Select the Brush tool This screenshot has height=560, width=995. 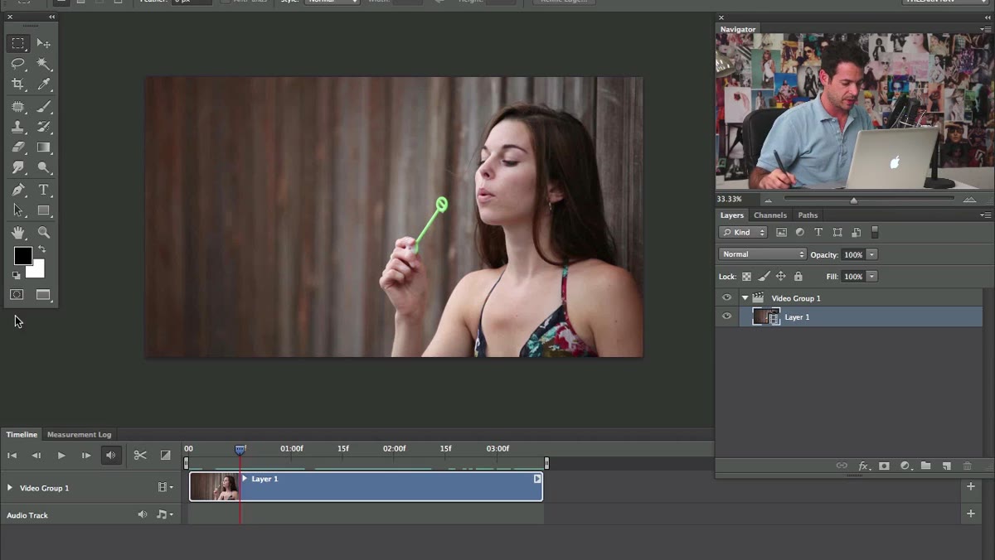click(44, 107)
